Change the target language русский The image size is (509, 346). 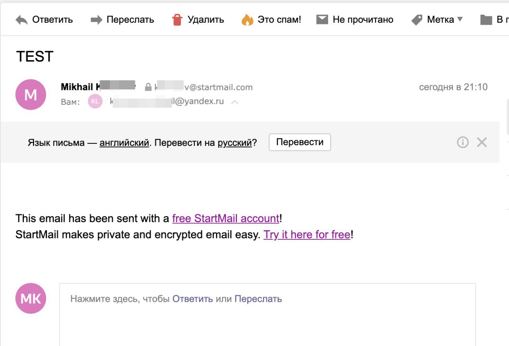coord(235,143)
